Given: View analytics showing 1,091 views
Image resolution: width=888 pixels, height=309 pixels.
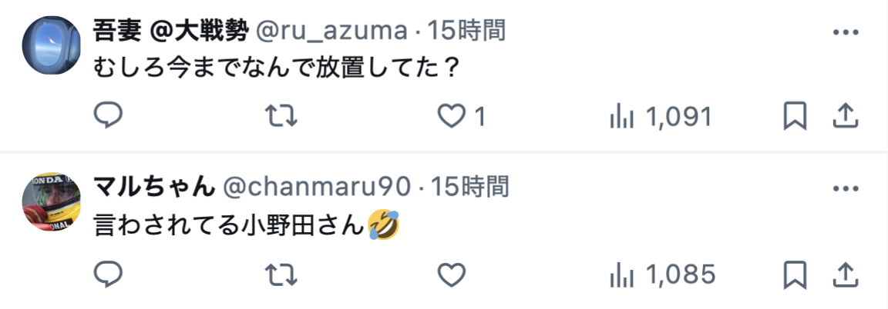Looking at the screenshot, I should pyautogui.click(x=660, y=118).
